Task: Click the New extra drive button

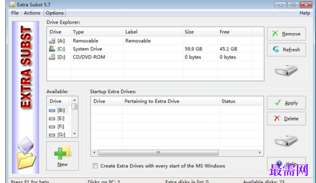Action: [62, 156]
